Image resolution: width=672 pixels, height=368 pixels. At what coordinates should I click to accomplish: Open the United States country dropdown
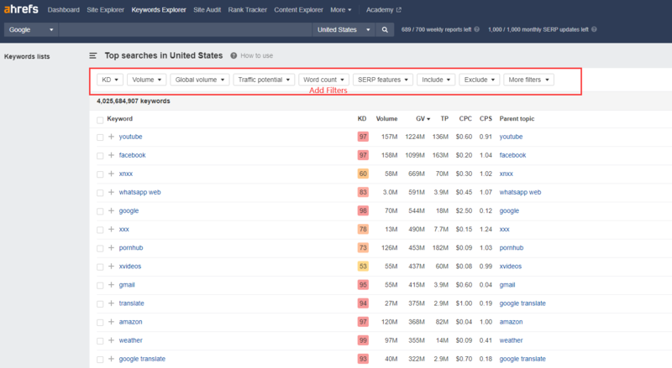344,29
